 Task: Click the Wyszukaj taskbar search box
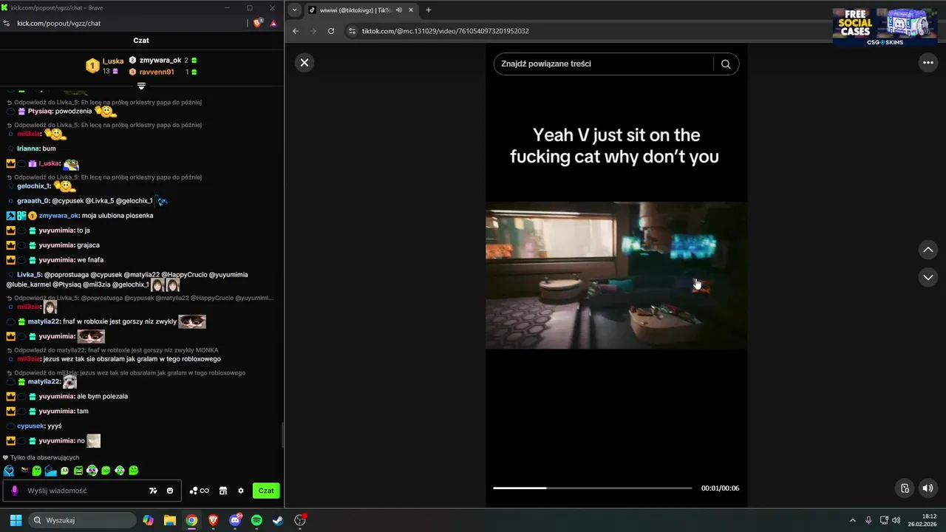[x=81, y=520]
